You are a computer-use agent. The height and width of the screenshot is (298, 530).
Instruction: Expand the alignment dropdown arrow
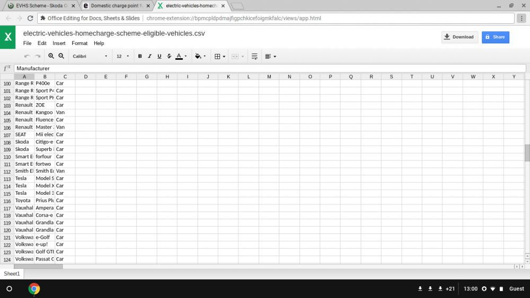pyautogui.click(x=275, y=57)
